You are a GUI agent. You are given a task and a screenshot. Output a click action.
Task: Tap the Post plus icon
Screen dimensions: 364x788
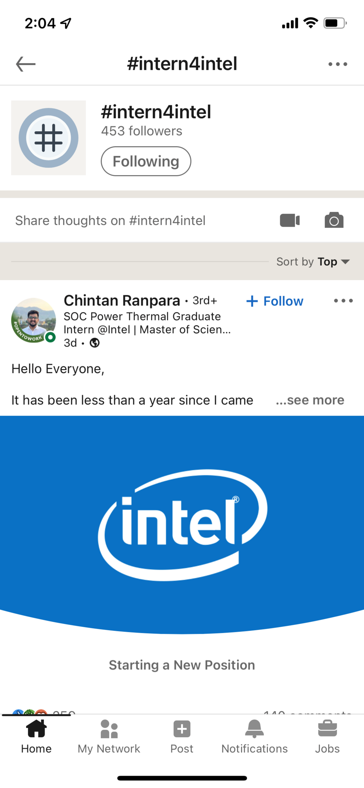[182, 736]
